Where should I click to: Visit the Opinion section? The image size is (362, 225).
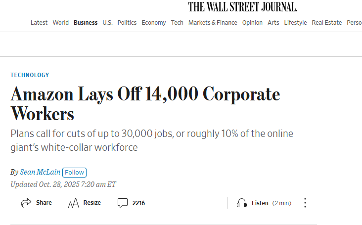[252, 23]
